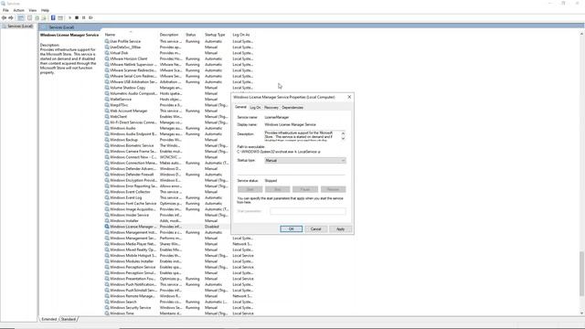Click the gear icon of WalletService

[107, 100]
